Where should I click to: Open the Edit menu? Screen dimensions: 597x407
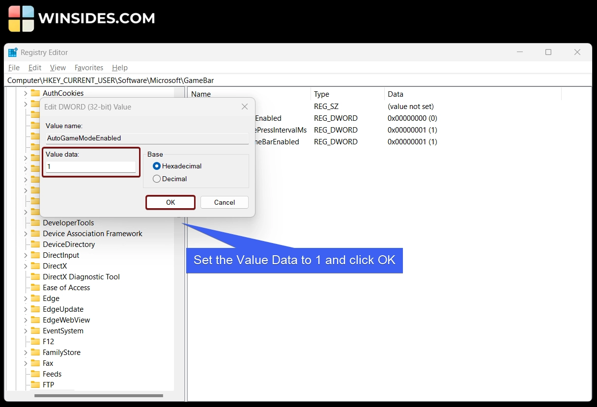click(x=35, y=68)
